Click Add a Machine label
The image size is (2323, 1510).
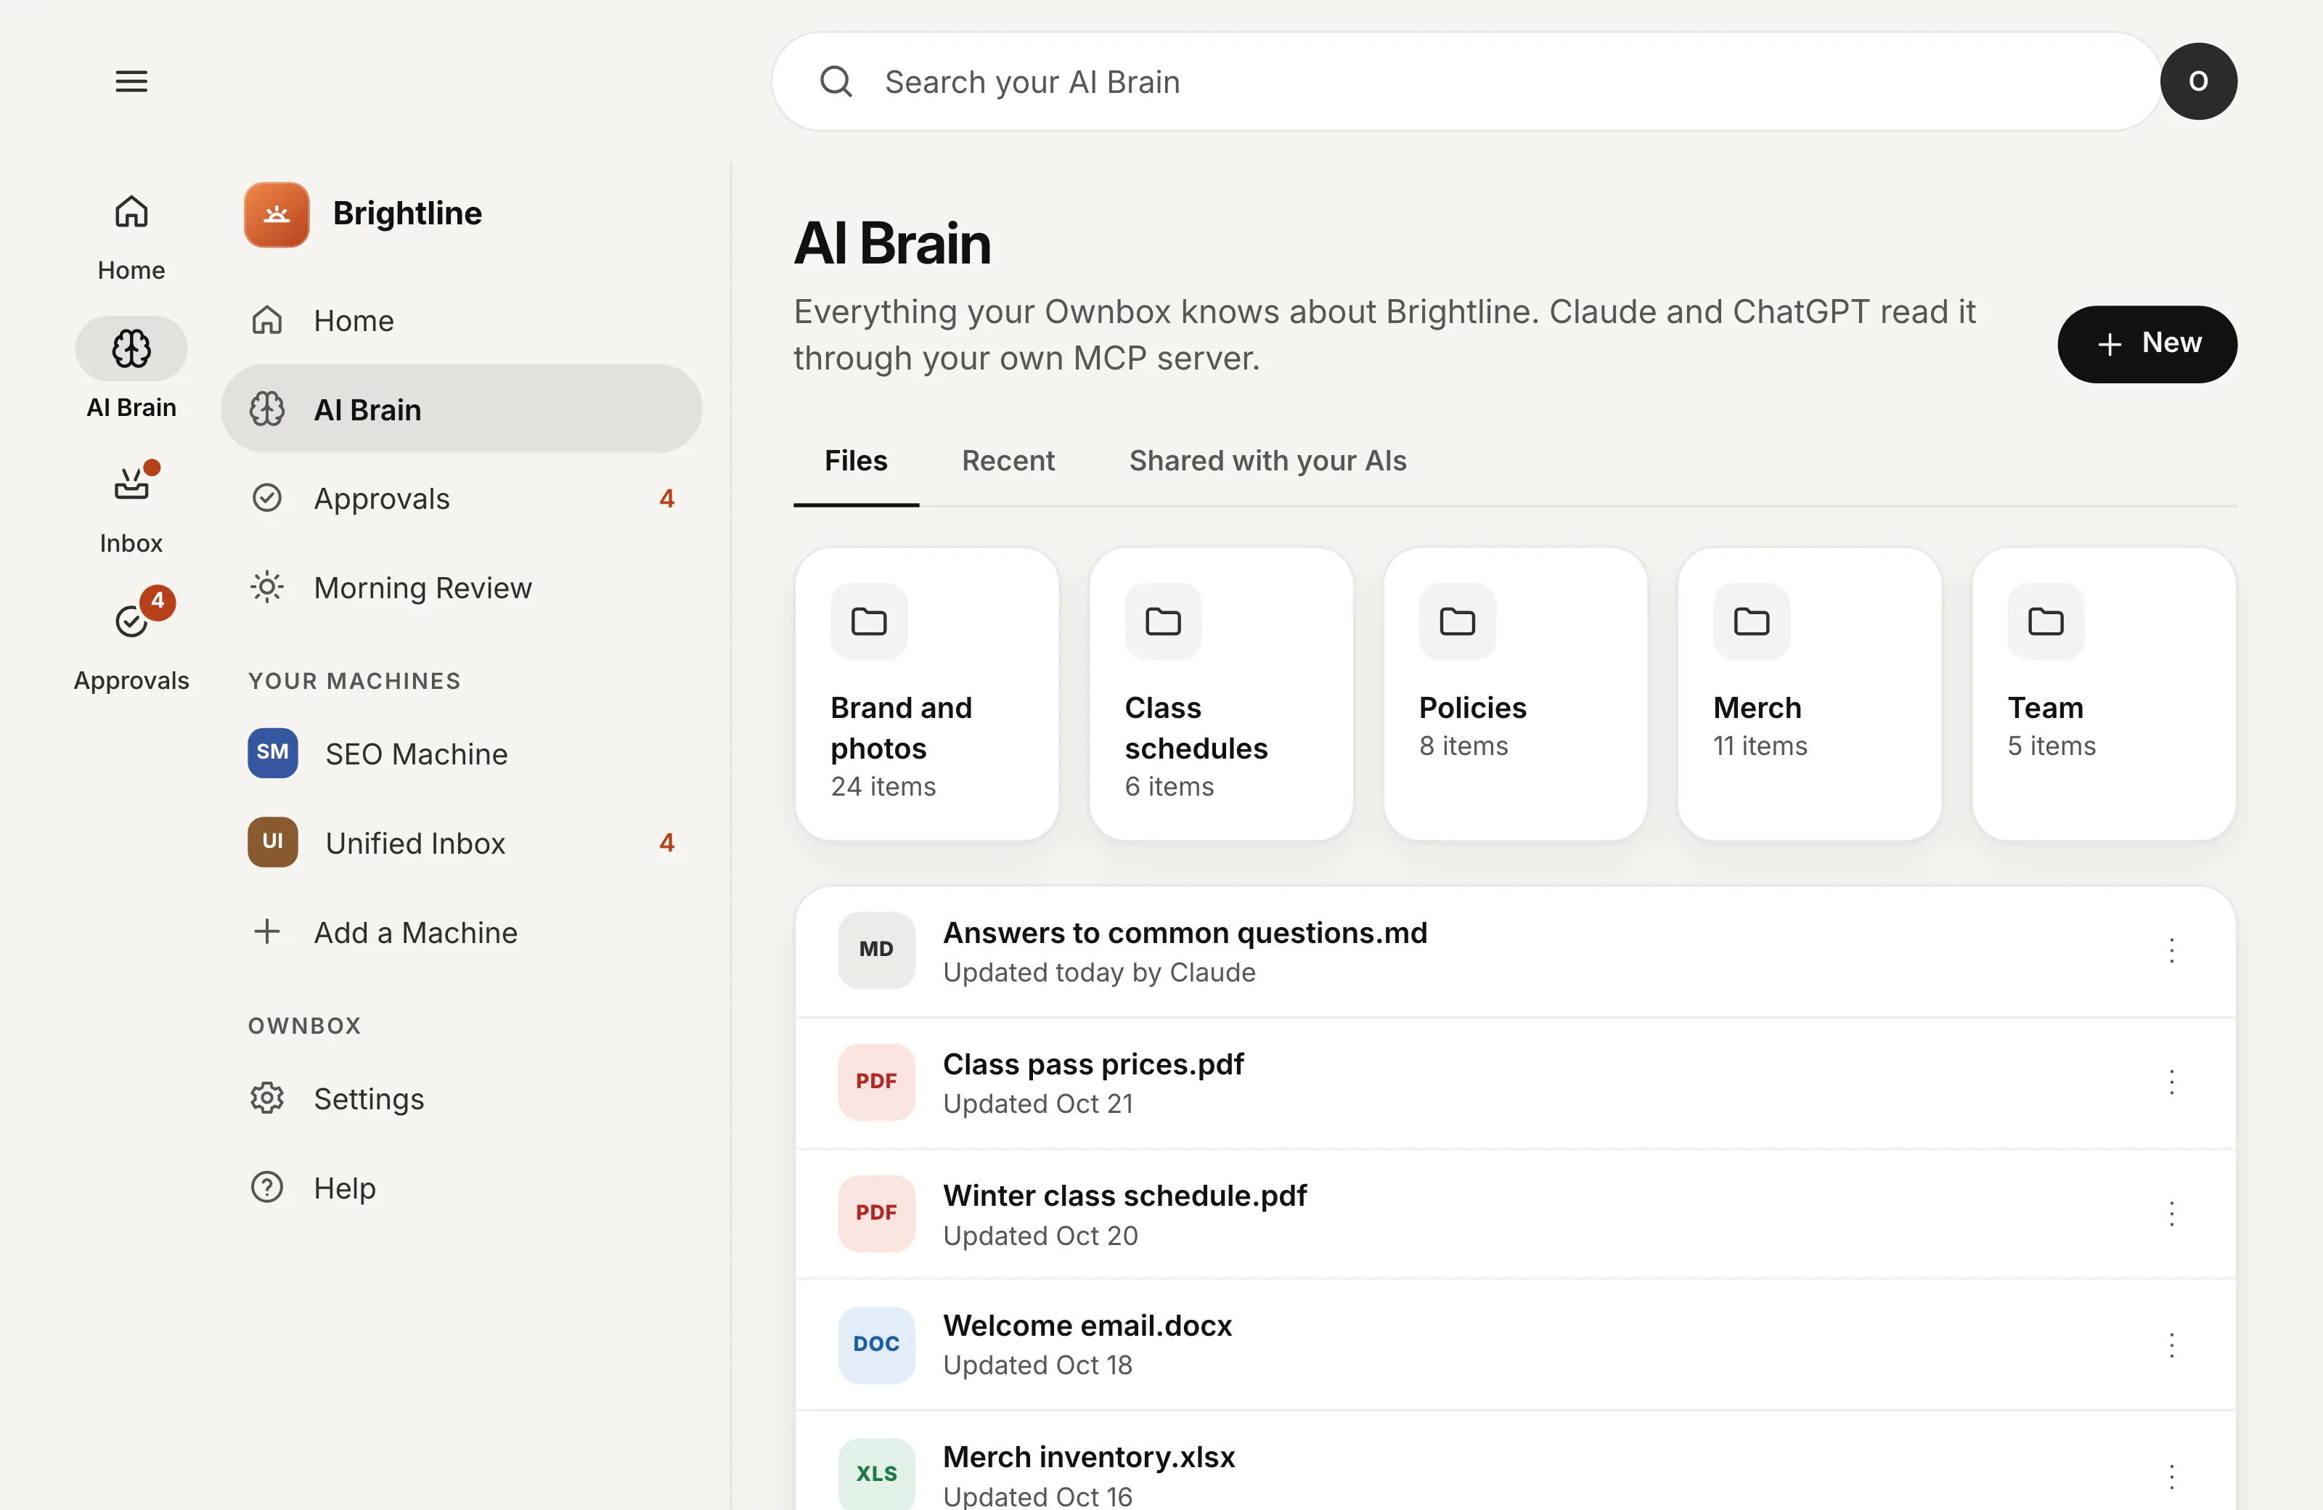pos(415,931)
